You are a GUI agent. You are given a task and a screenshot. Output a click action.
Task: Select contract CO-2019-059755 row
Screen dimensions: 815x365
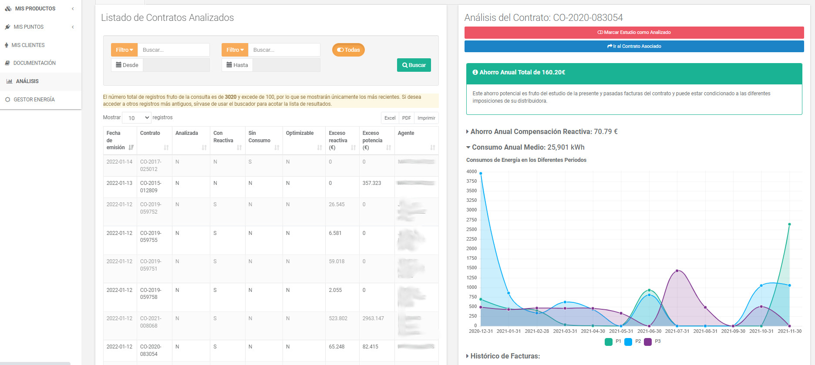271,241
